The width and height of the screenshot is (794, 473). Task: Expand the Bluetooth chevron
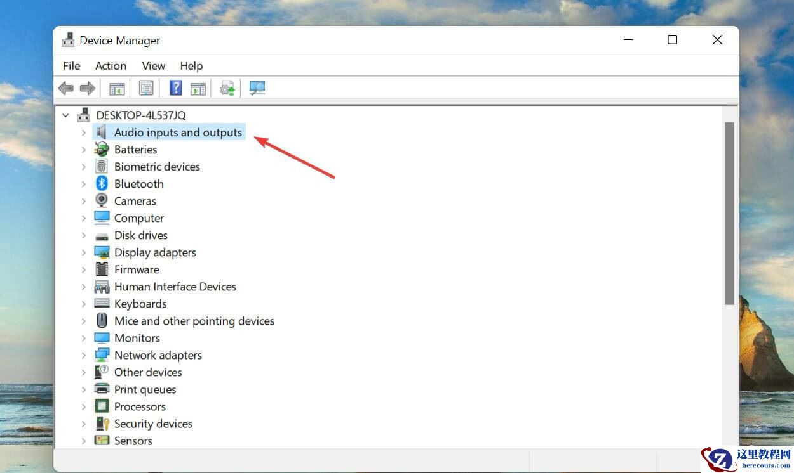point(83,184)
